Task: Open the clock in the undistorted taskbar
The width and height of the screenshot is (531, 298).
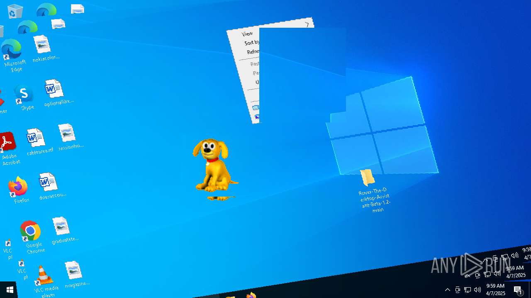Action: click(x=495, y=290)
